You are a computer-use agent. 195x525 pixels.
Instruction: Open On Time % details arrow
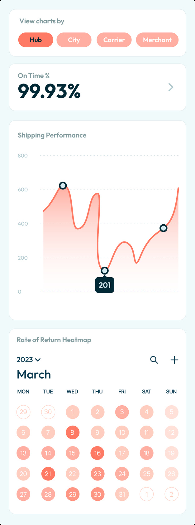click(x=171, y=87)
